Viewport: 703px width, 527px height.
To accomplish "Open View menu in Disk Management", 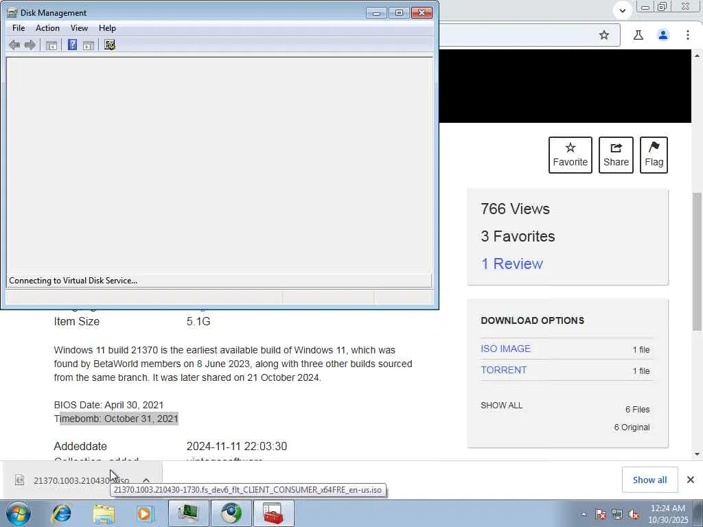I will coord(79,27).
